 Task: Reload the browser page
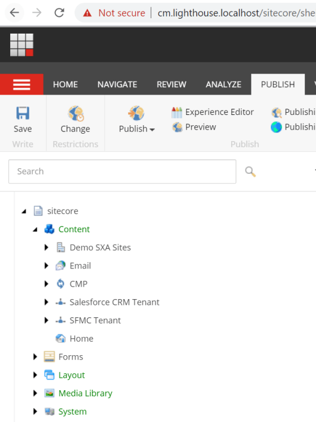coord(59,12)
